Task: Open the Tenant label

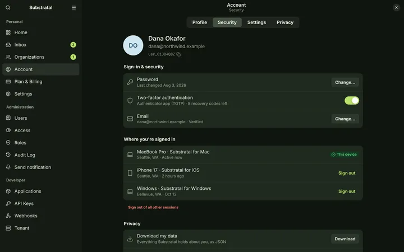Action: pos(22,228)
